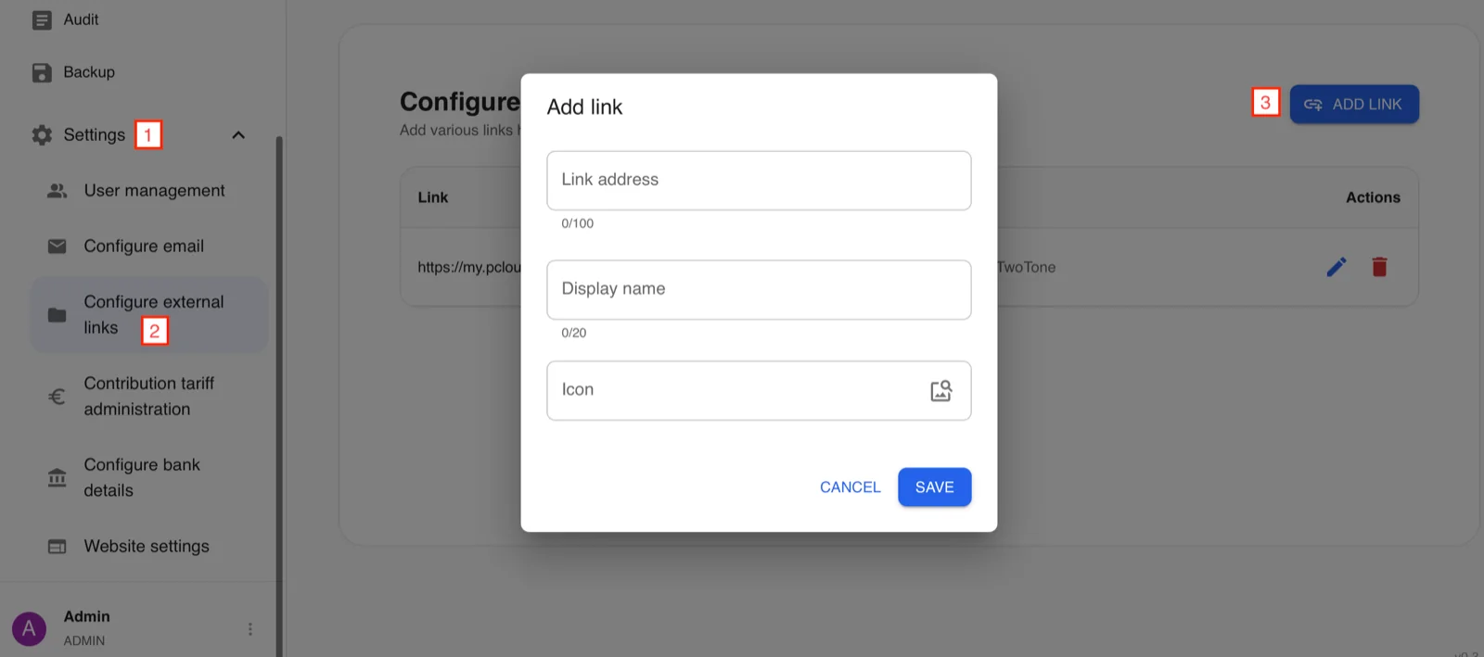
Task: Click the ADD LINK button
Action: (1354, 105)
